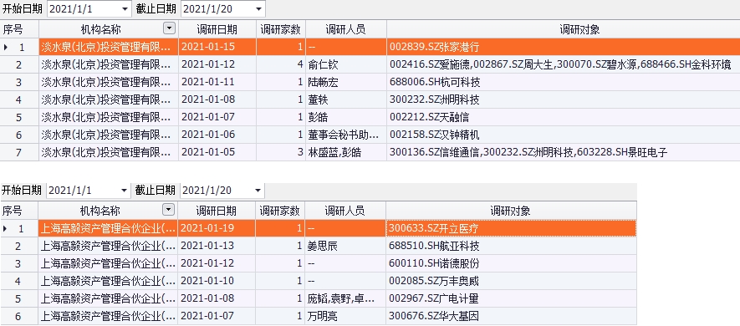740x326 pixels.
Task: Sort by 序号 header in the bottom table
Action: point(19,211)
